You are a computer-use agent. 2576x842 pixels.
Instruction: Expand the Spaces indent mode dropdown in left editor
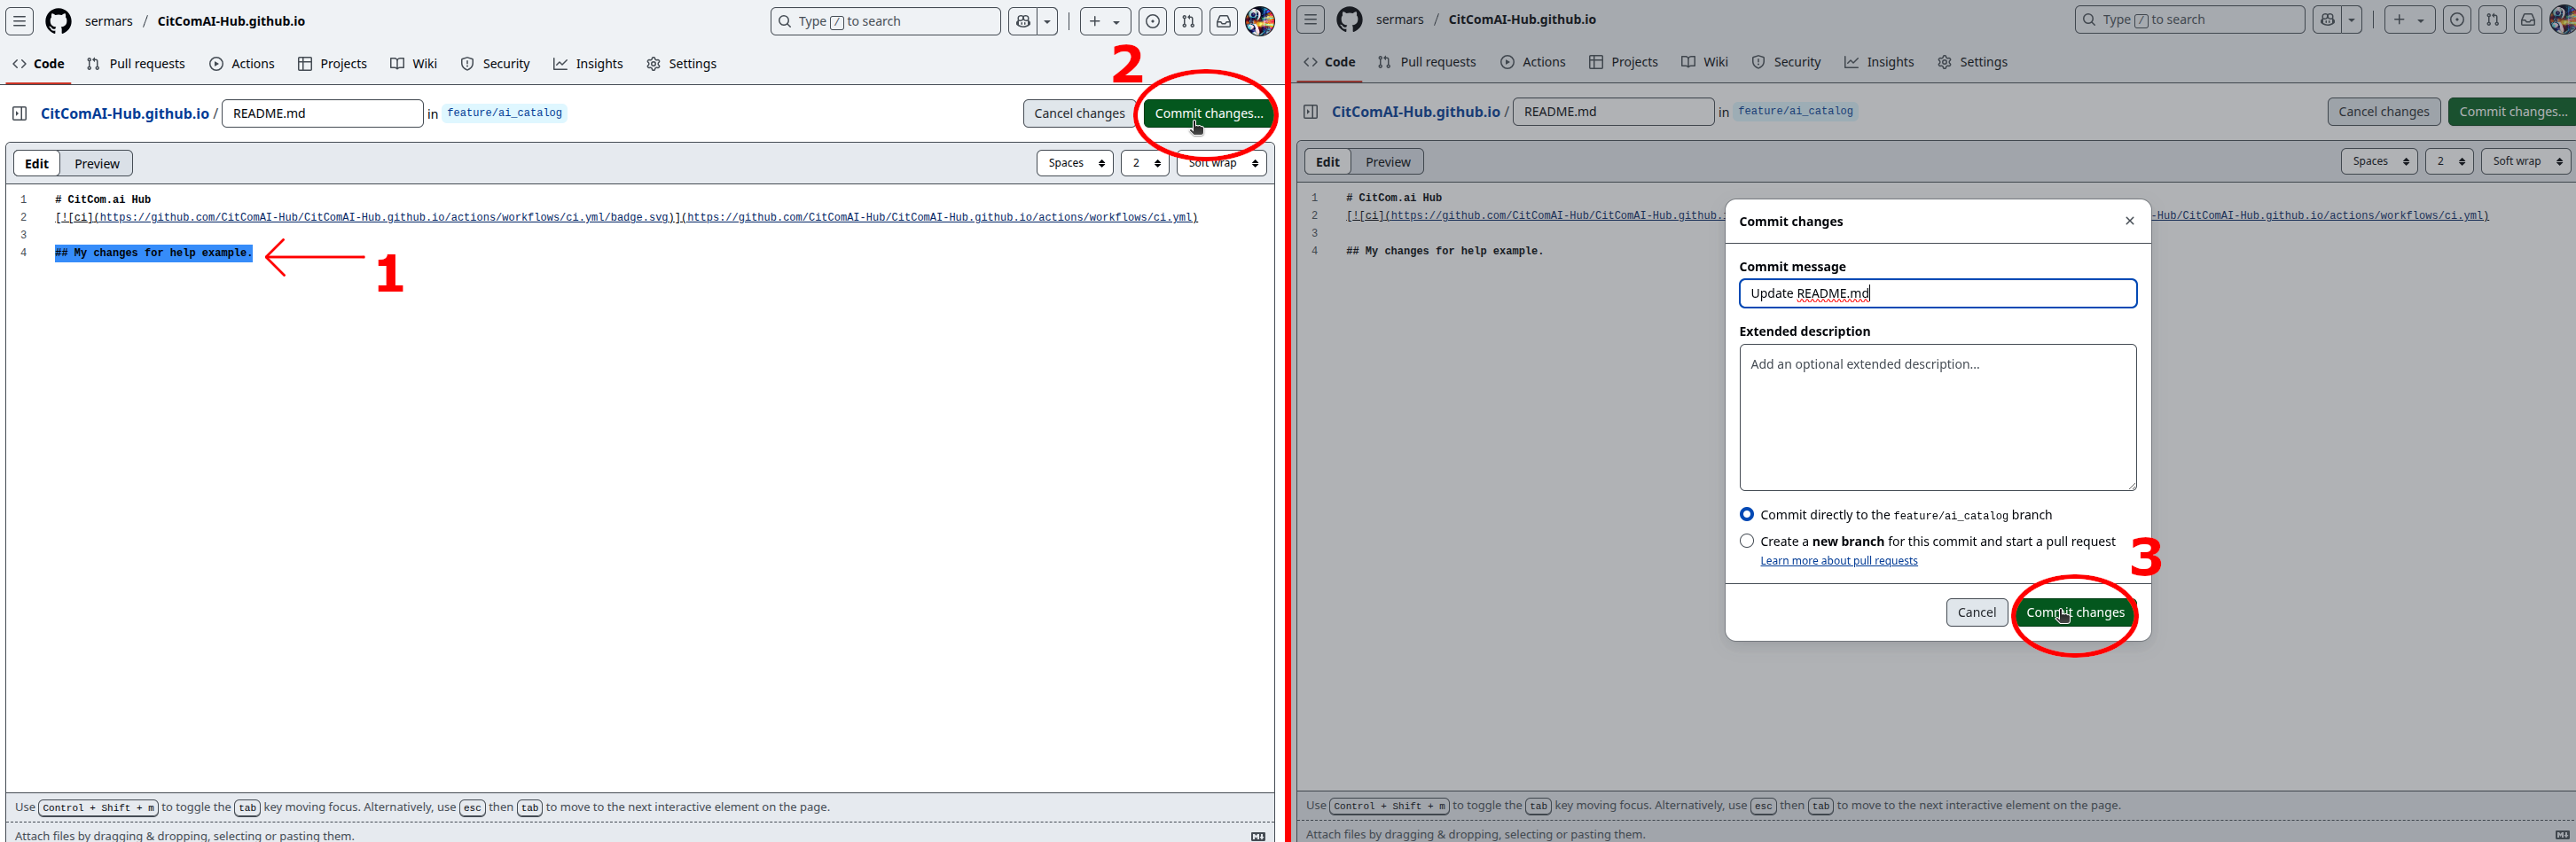click(1075, 163)
